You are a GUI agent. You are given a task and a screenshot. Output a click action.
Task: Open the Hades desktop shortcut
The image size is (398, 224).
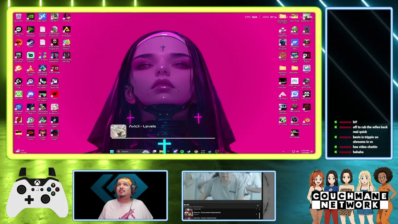pyautogui.click(x=307, y=43)
